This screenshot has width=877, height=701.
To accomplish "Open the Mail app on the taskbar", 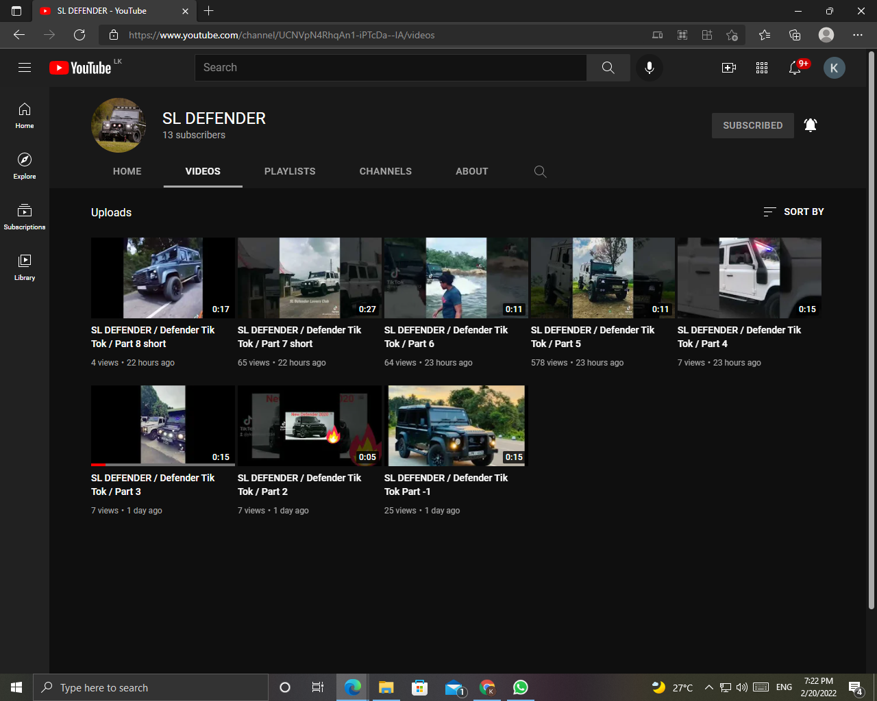I will (454, 687).
